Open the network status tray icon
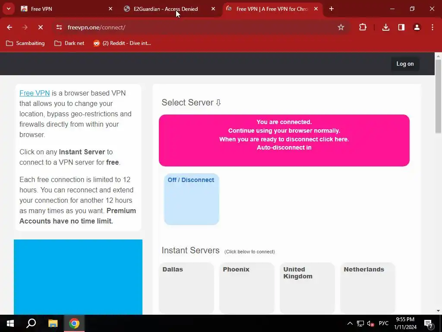The height and width of the screenshot is (332, 442). click(360, 323)
